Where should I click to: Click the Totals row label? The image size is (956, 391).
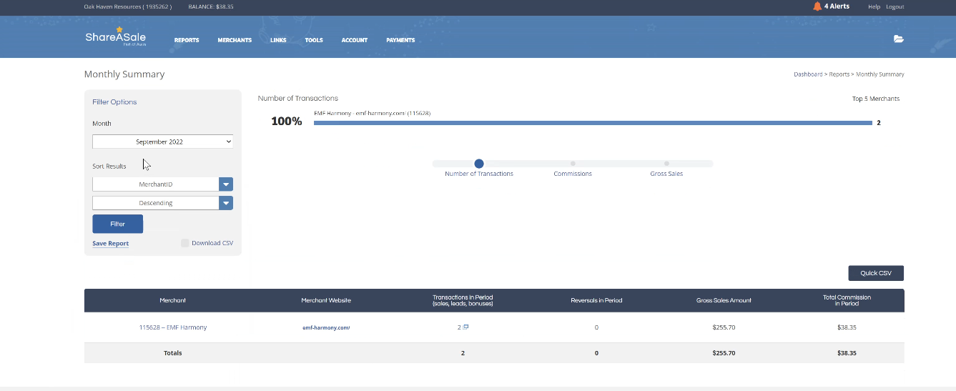pyautogui.click(x=173, y=353)
